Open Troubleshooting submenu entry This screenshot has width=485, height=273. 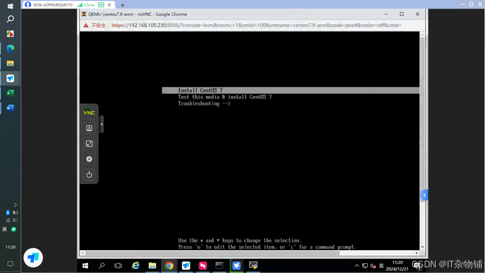pyautogui.click(x=204, y=104)
